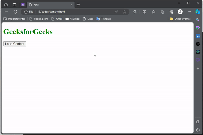Open the sidebar image creator icon
This screenshot has height=135, width=203.
pyautogui.click(x=198, y=28)
